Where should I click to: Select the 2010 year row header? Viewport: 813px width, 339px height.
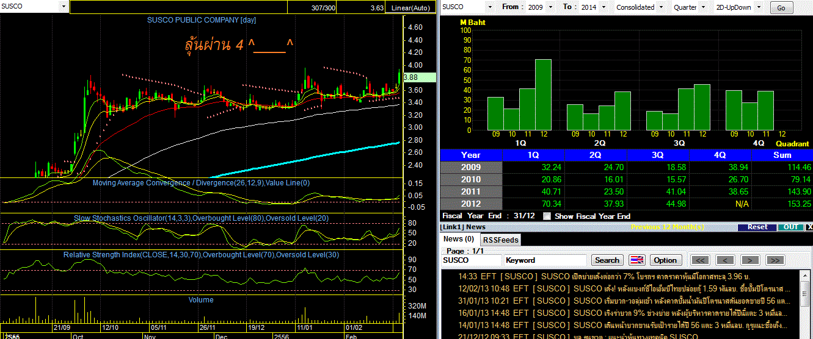471,179
